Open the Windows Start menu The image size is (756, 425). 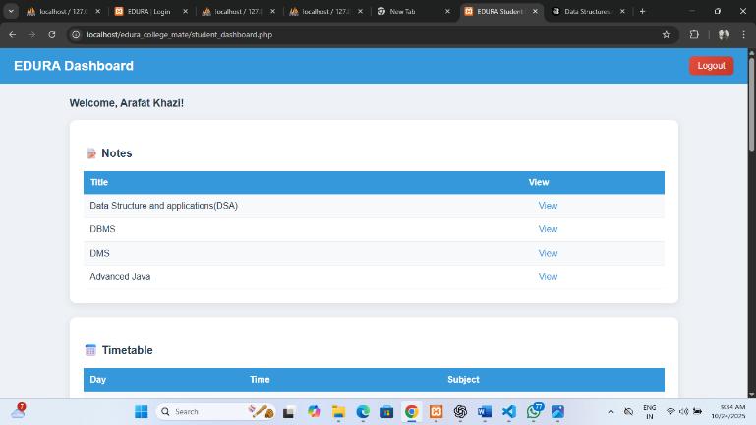click(x=142, y=412)
